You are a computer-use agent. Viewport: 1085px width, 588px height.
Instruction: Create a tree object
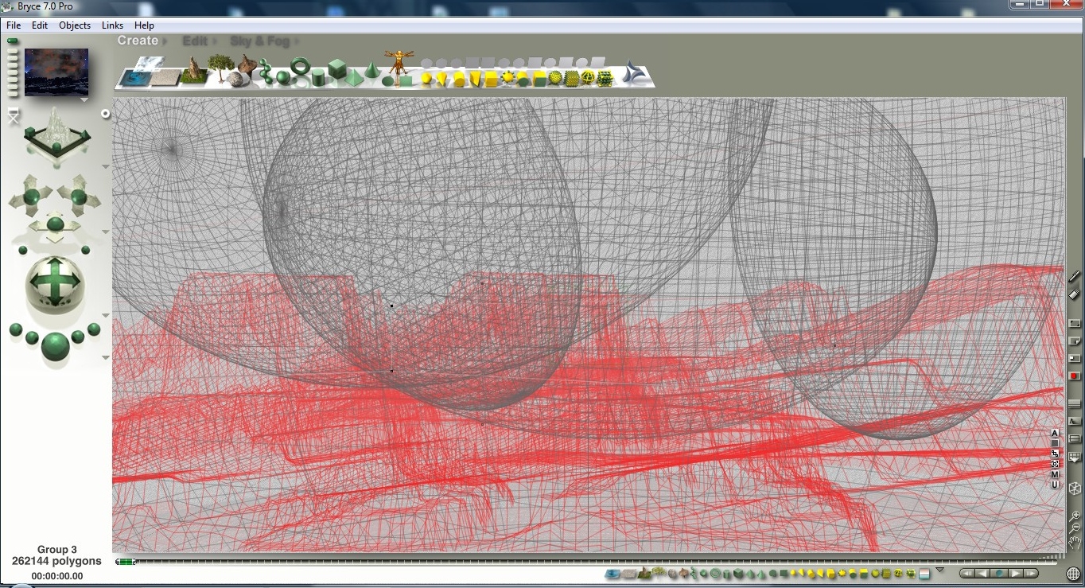[220, 66]
